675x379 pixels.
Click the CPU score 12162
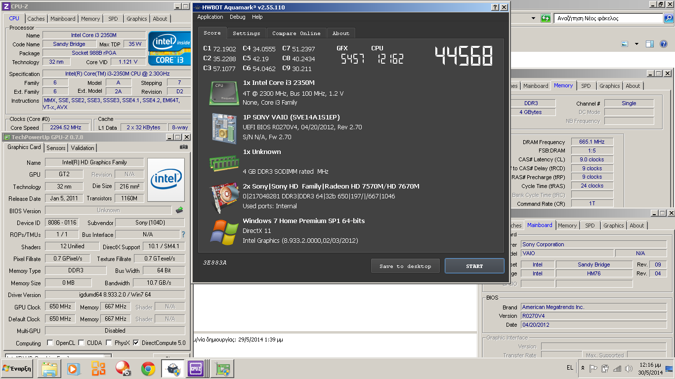[390, 59]
